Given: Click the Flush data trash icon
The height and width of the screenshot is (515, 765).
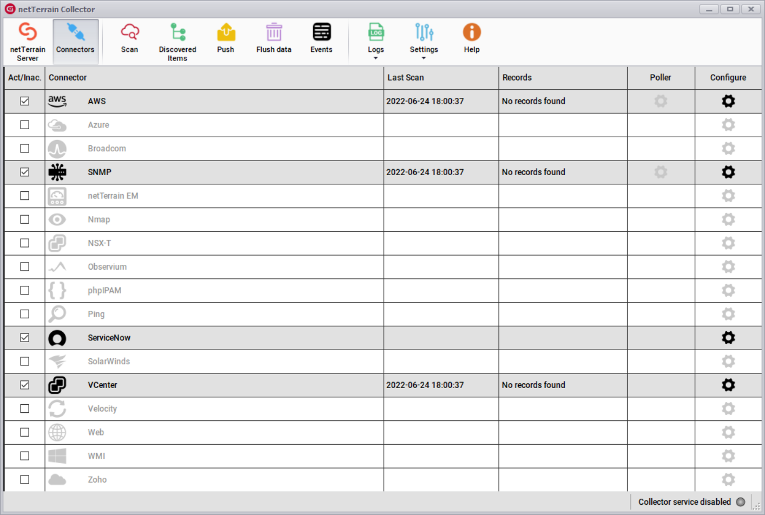Looking at the screenshot, I should click(274, 32).
